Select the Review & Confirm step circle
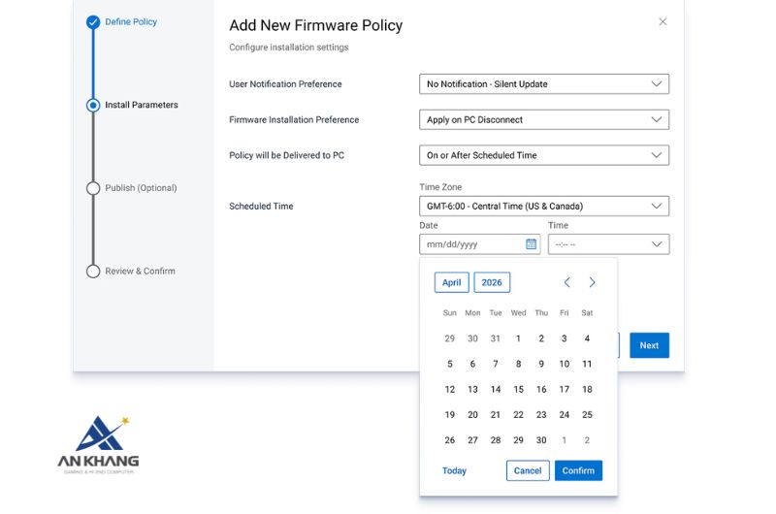776x514 pixels. point(93,272)
